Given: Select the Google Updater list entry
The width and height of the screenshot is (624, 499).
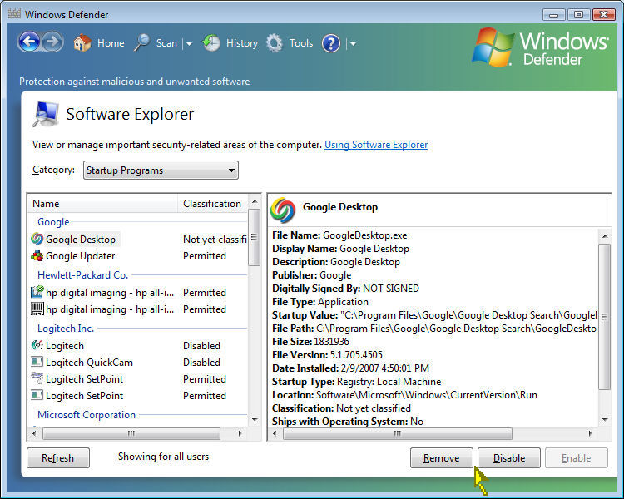Looking at the screenshot, I should pyautogui.click(x=81, y=256).
